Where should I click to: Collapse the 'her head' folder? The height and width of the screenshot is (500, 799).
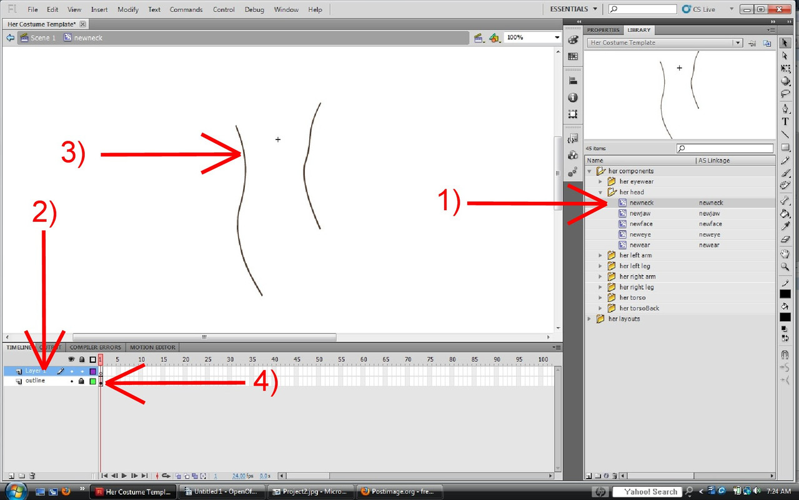click(600, 192)
